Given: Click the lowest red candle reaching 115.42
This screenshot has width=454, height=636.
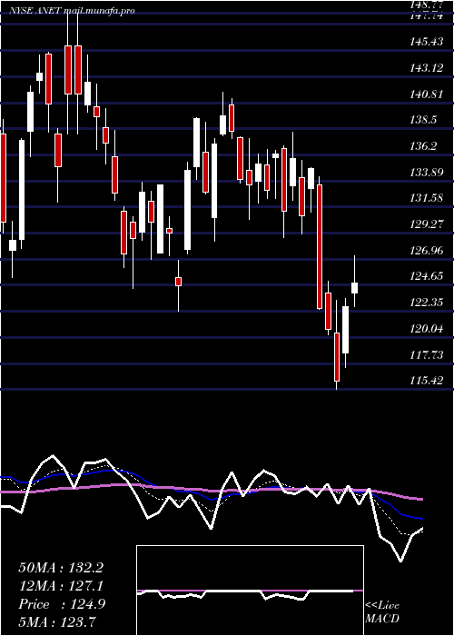Looking at the screenshot, I should [337, 356].
